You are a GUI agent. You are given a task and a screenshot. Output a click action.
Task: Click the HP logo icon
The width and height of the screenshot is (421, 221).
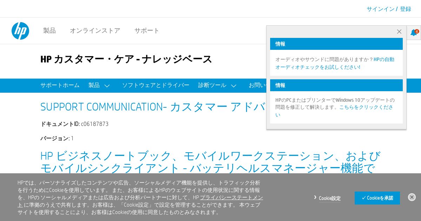(20, 31)
